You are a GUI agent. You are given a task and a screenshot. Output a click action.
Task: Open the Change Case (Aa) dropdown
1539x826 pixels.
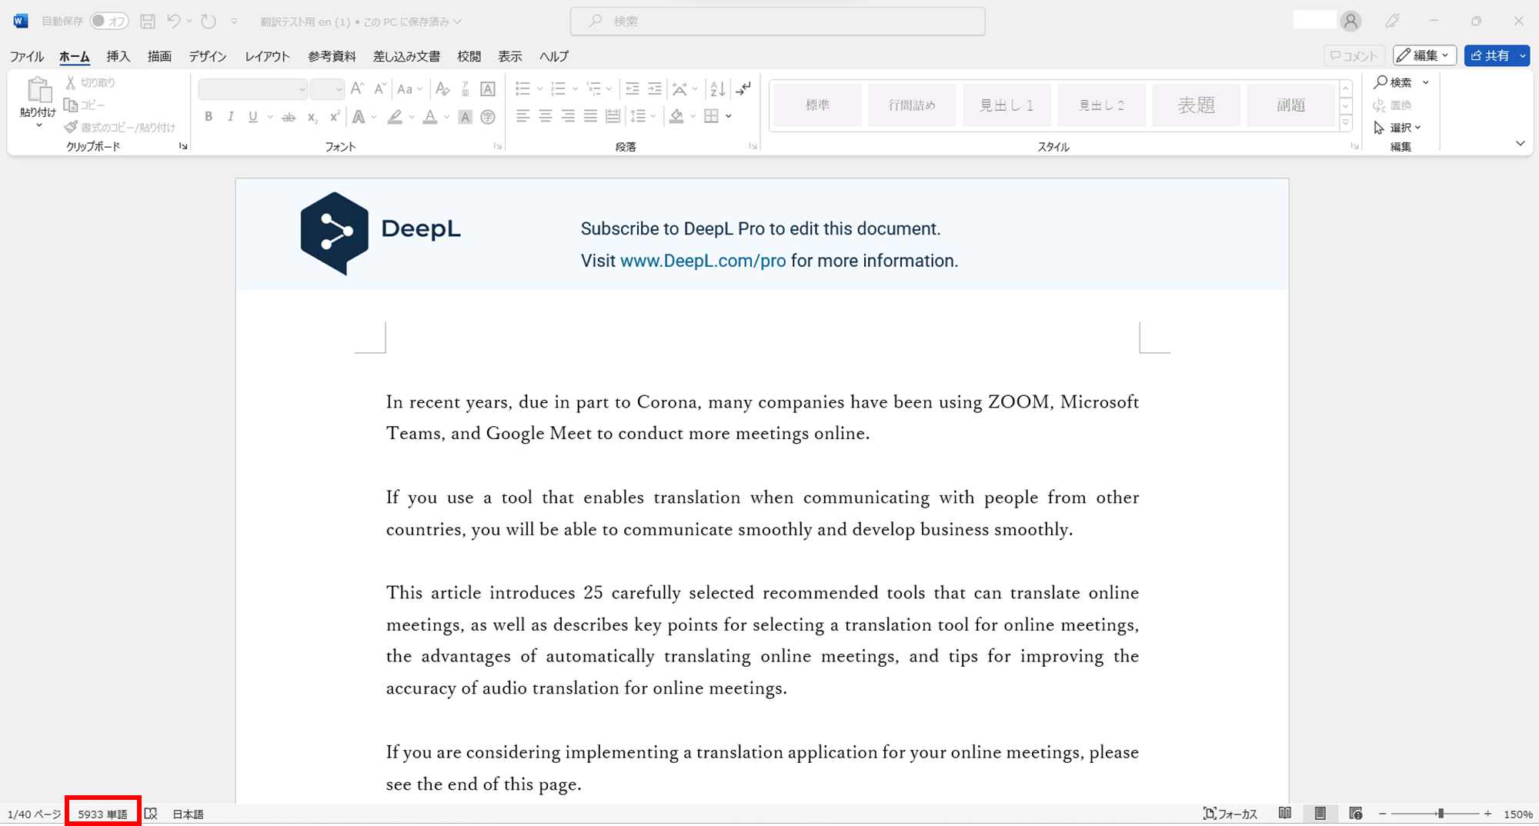tap(409, 88)
